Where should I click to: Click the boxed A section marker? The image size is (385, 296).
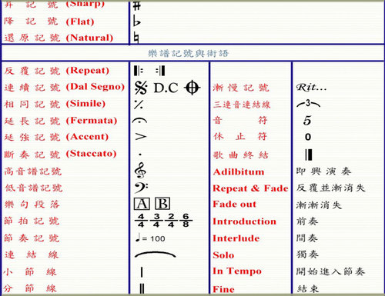tap(142, 204)
